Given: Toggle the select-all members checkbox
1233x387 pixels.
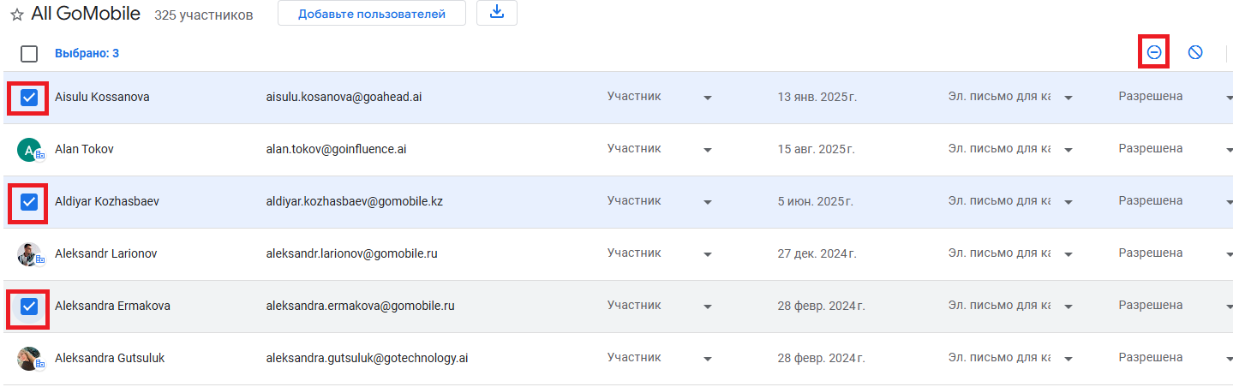Looking at the screenshot, I should (29, 54).
